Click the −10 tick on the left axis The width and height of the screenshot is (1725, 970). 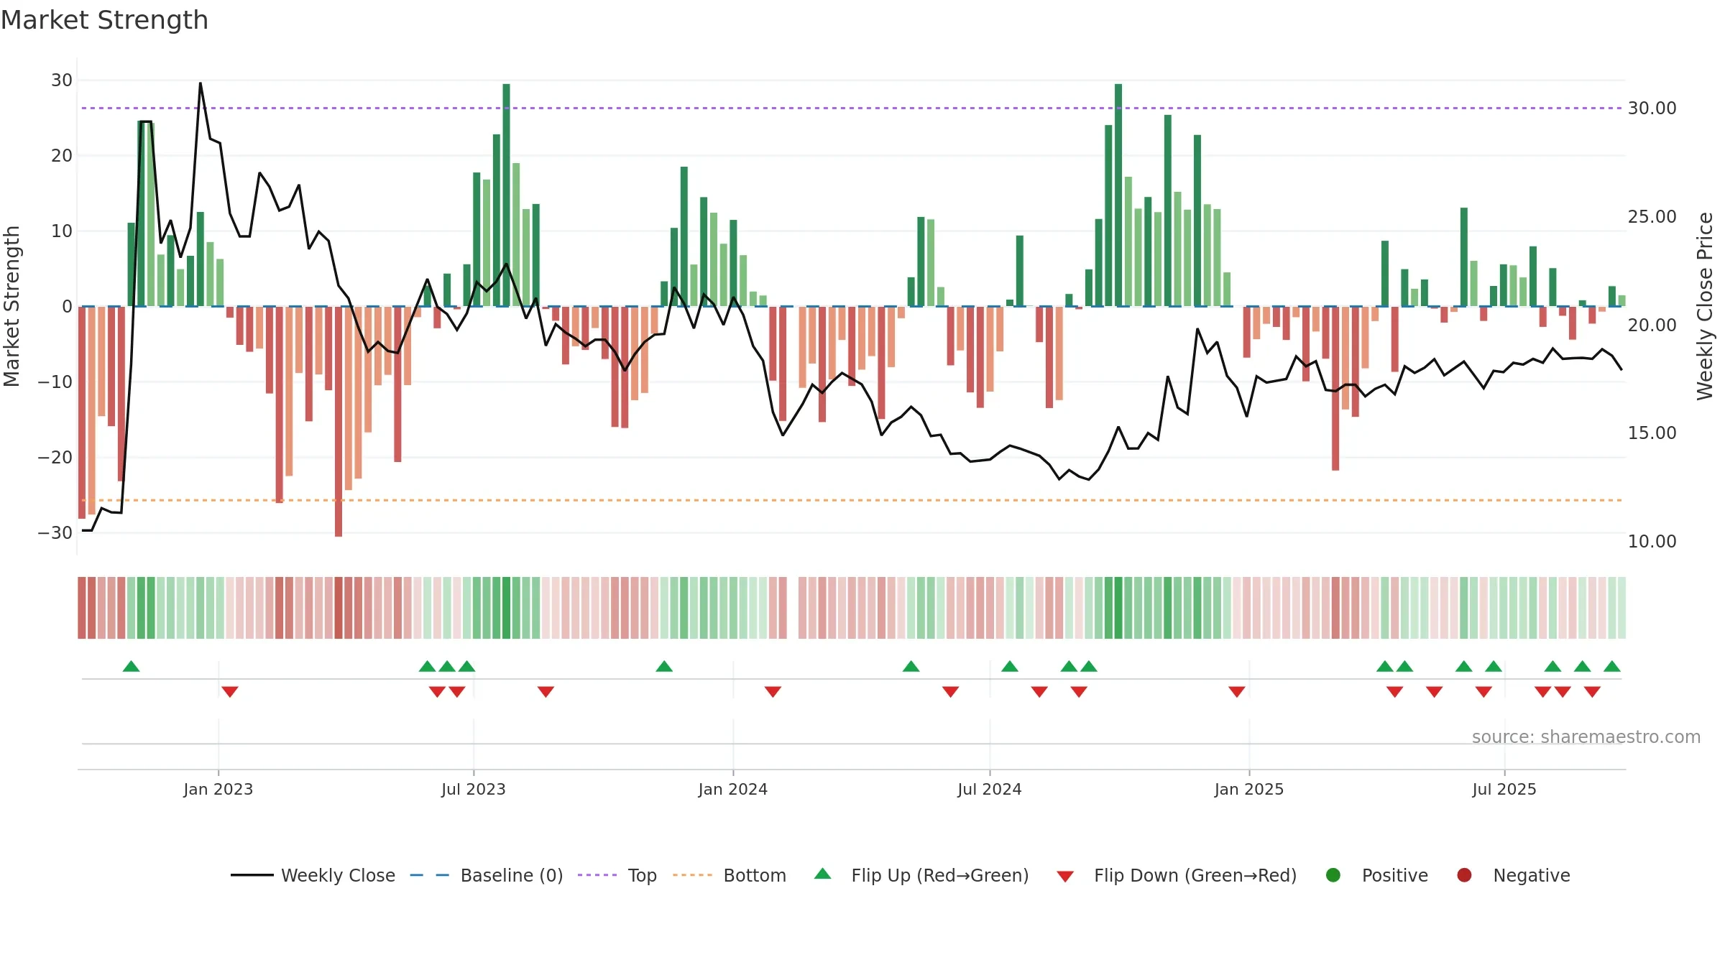[55, 382]
